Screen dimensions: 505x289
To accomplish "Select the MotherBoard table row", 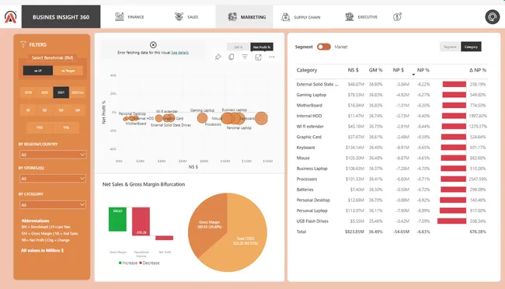I will (x=392, y=106).
